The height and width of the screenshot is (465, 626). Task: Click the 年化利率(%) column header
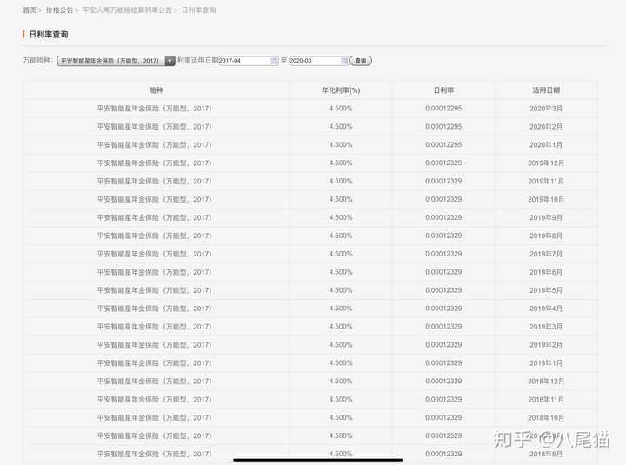pos(341,90)
